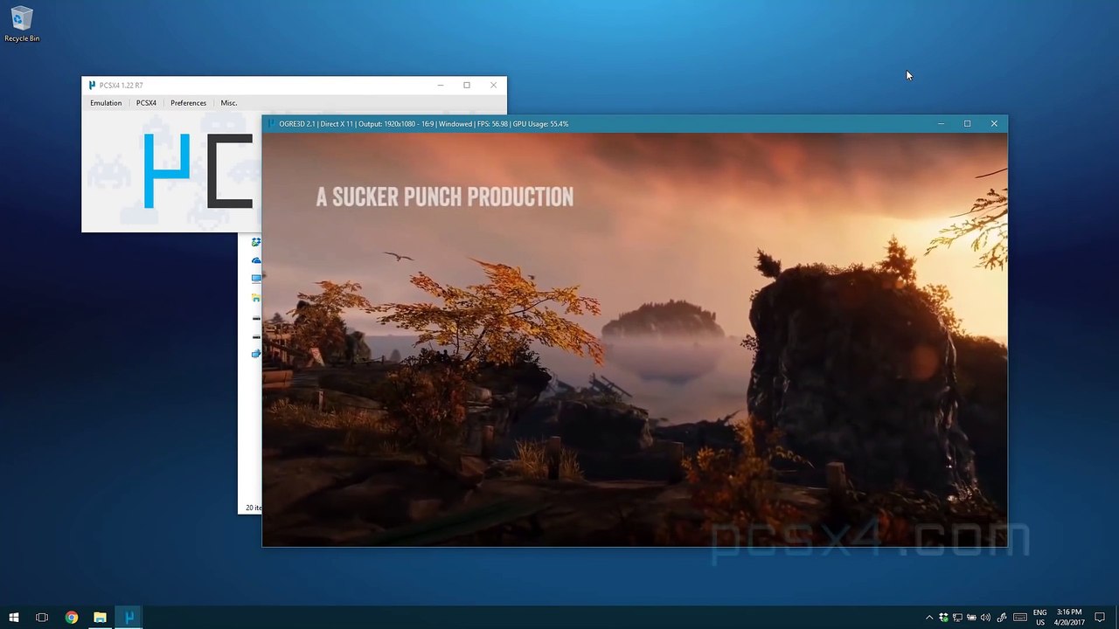Click the pen workspace link tray icon

(1001, 618)
